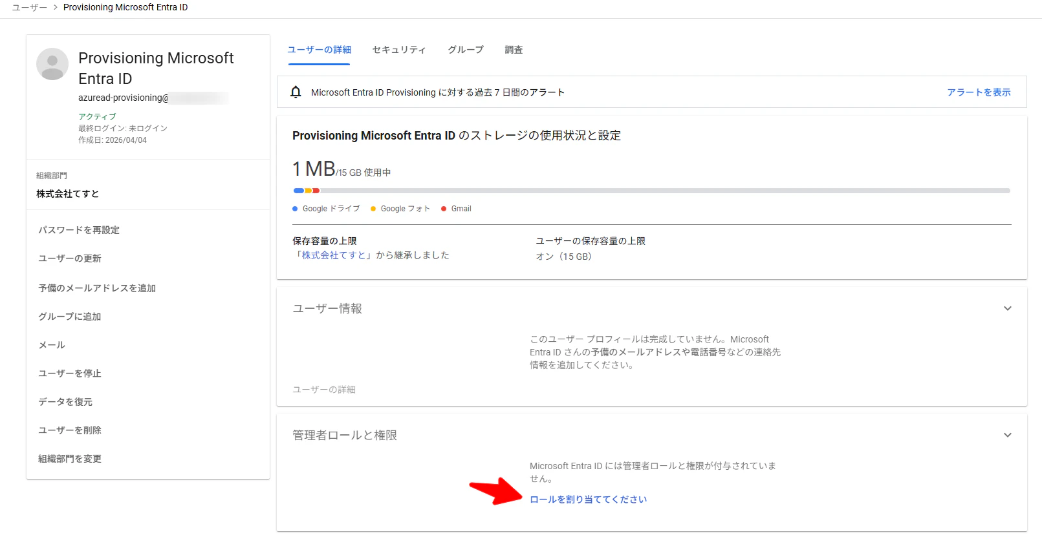Click the Gmail legend label
Image resolution: width=1042 pixels, height=537 pixels.
pos(461,209)
